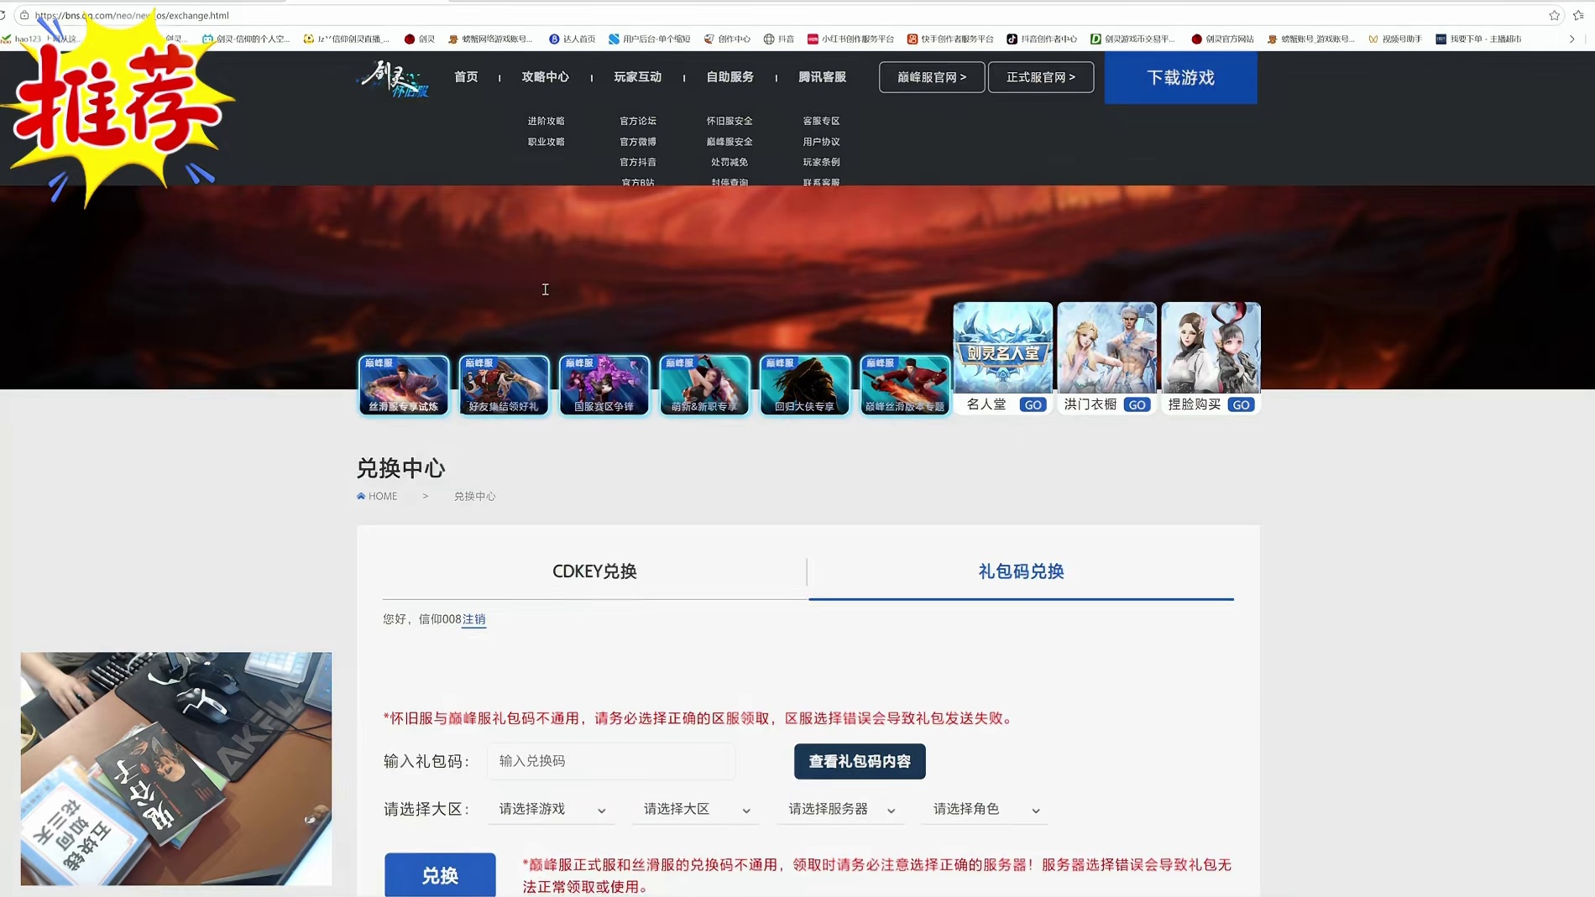Expand the 请选择游戏 dropdown

[x=552, y=809]
